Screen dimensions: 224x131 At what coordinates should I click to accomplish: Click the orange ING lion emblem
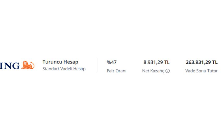(28, 65)
